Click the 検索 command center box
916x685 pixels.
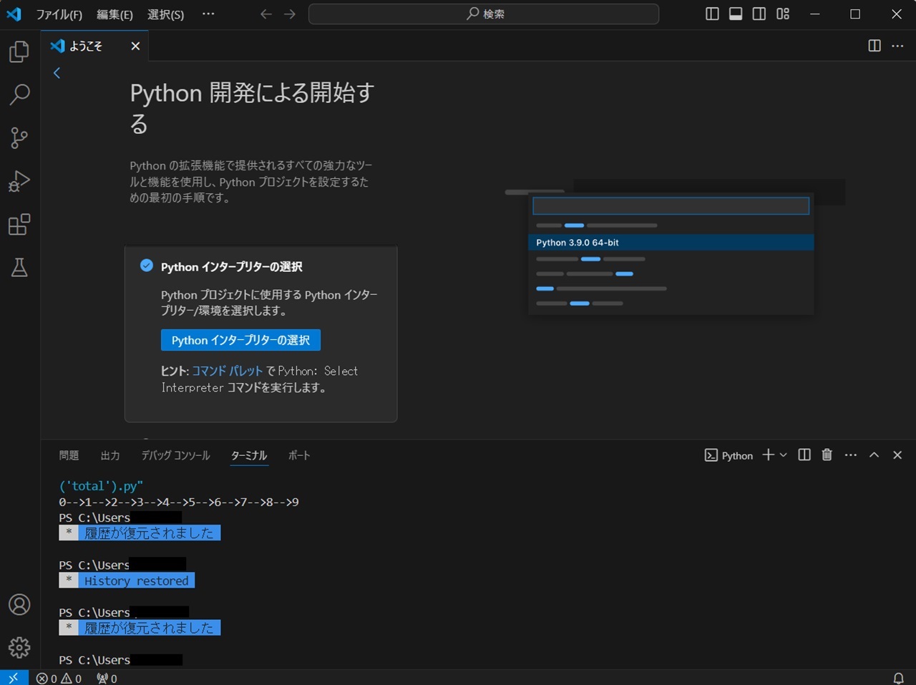pyautogui.click(x=484, y=14)
